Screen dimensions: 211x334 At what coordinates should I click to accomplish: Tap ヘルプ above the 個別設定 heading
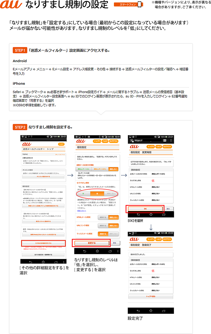coord(105,141)
